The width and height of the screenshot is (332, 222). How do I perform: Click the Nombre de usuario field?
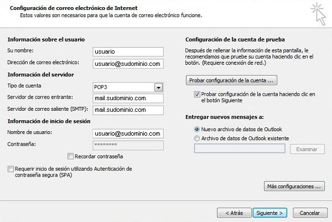tap(128, 133)
